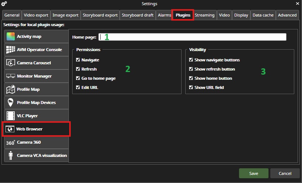
Task: Select Camera VCA visualization plugin label
Action: (x=42, y=155)
